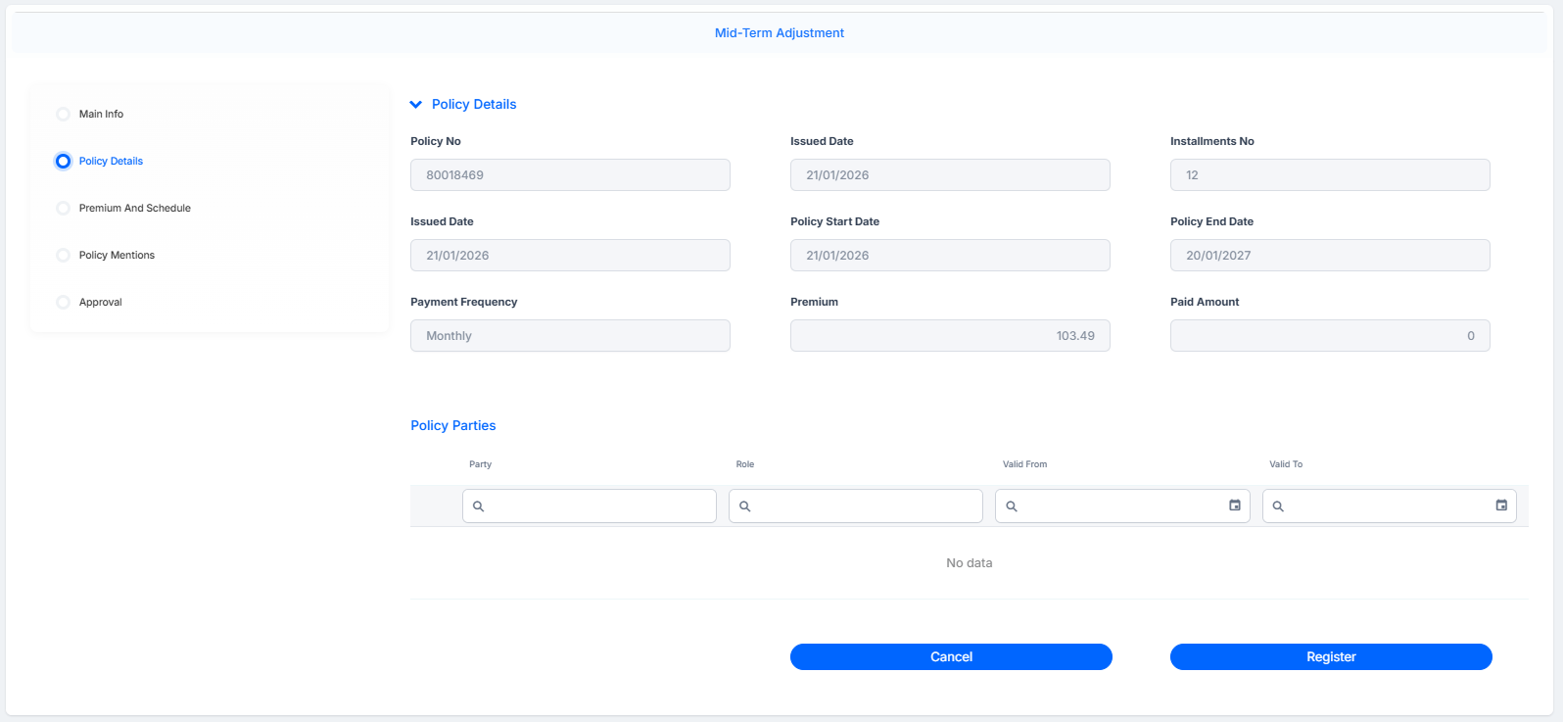The image size is (1563, 722).
Task: Register the mid-term adjustment
Action: point(1331,656)
